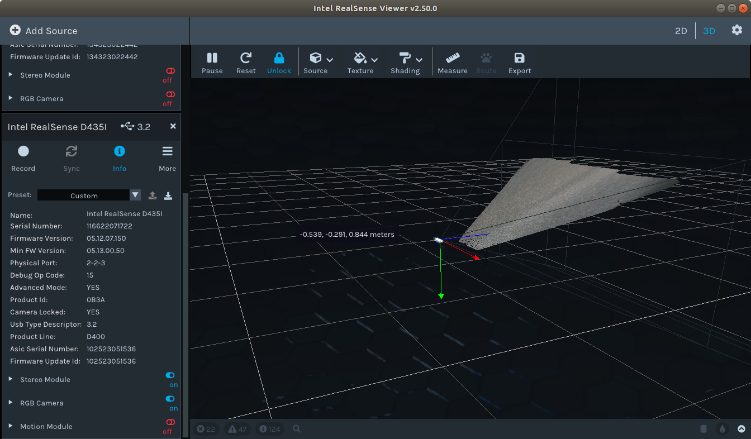Viewport: 751px width, 439px height.
Task: Turn on the upper Stereo Module toggle
Action: coord(170,71)
